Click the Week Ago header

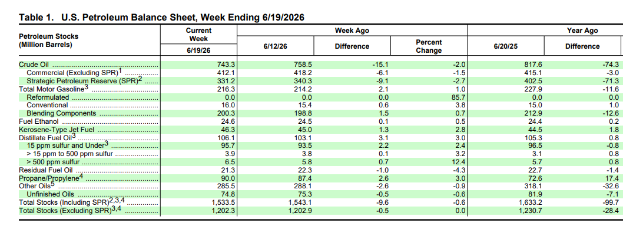click(352, 31)
